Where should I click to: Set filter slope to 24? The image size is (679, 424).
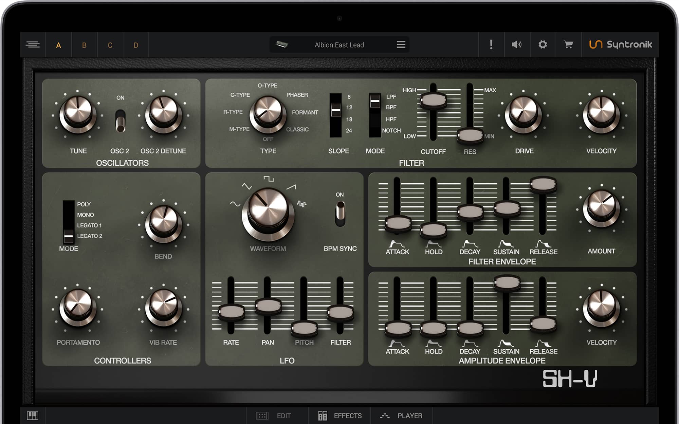point(349,130)
